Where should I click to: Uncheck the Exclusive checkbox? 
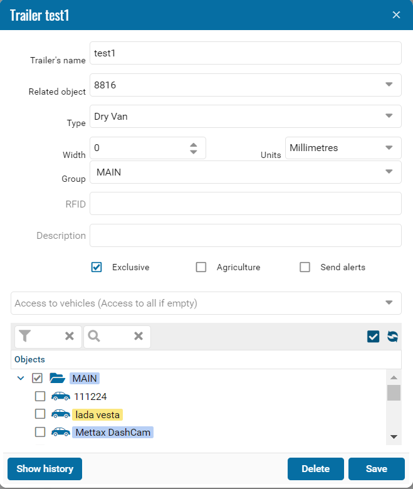(x=97, y=267)
